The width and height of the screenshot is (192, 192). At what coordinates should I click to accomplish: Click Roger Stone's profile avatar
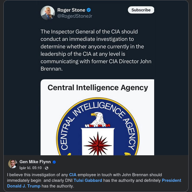click(x=48, y=13)
